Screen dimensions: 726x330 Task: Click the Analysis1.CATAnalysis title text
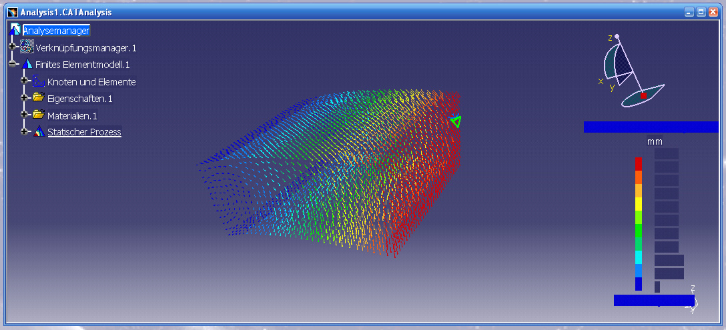[x=66, y=13]
